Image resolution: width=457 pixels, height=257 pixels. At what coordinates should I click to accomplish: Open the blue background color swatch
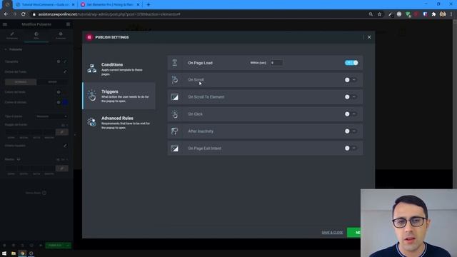click(x=65, y=102)
